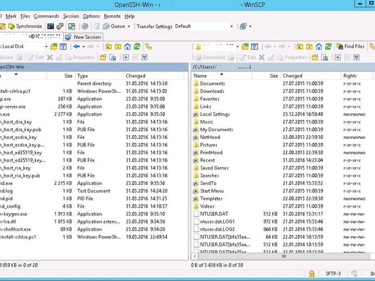Go to local root directory icon

(x=118, y=47)
